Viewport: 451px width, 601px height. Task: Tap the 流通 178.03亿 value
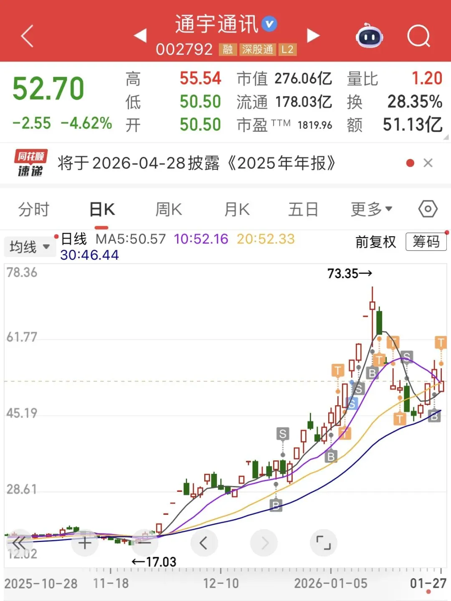pos(303,101)
